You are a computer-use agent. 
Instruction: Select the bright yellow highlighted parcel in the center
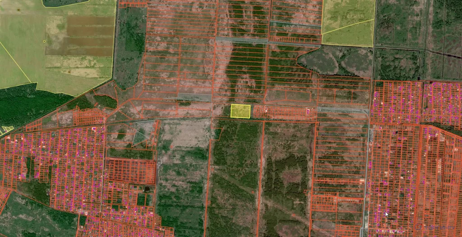pyautogui.click(x=240, y=111)
